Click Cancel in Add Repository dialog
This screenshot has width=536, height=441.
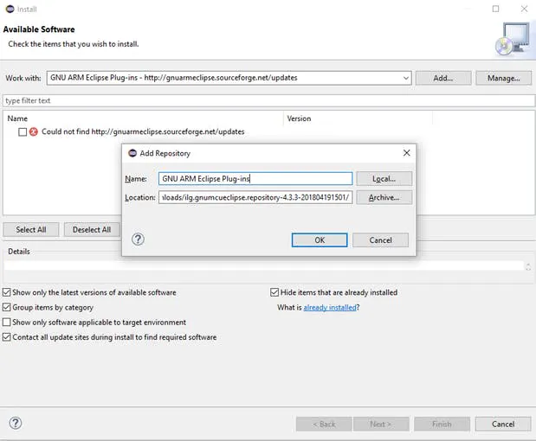(380, 240)
